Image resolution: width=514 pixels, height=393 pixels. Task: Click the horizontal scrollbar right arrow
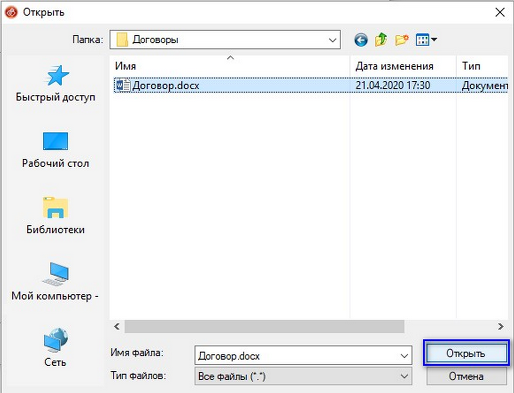tap(501, 327)
